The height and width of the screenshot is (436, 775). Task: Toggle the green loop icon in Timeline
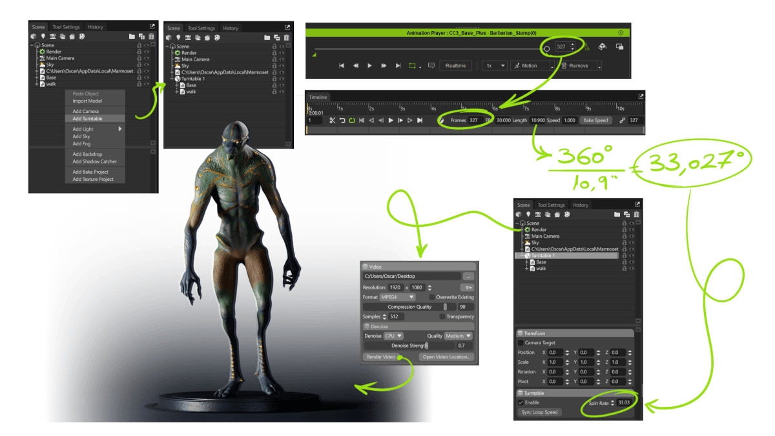(x=351, y=120)
